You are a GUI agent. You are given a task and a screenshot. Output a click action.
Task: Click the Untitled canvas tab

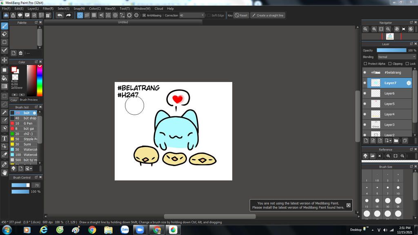(123, 22)
